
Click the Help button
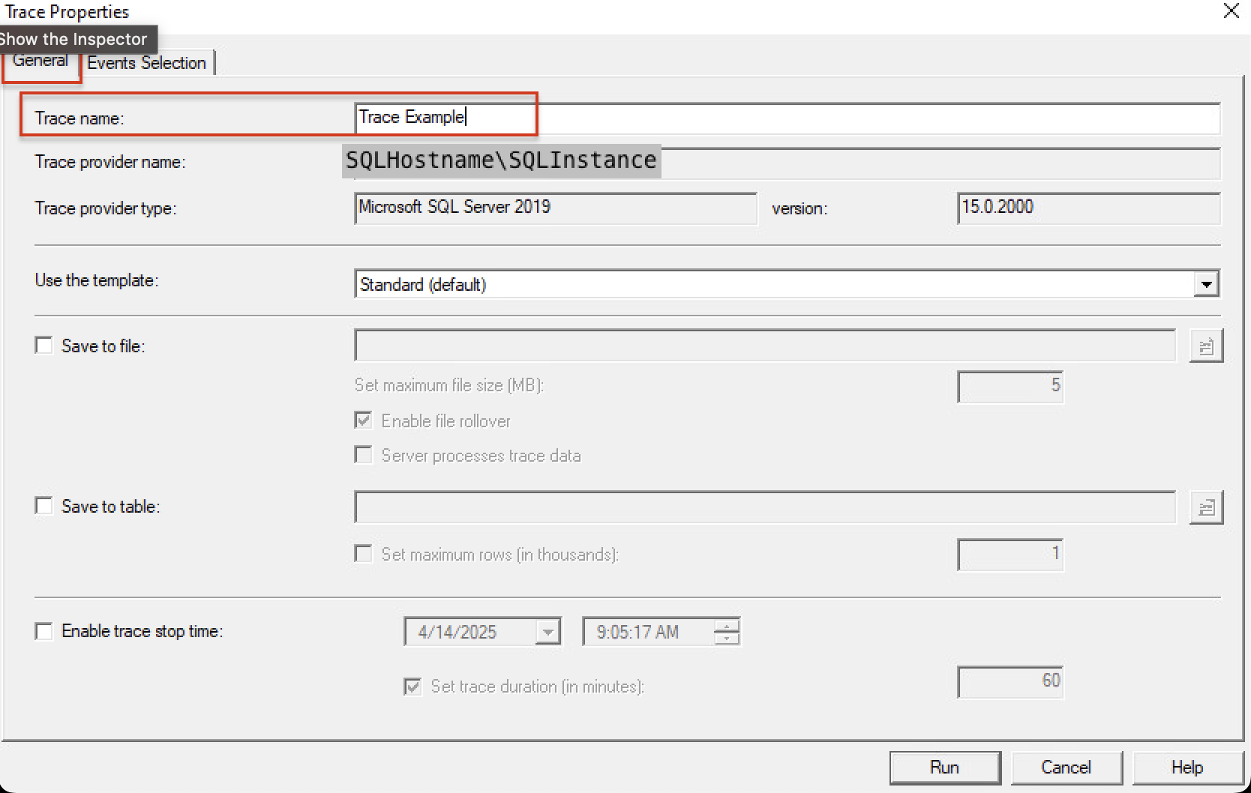tap(1185, 767)
